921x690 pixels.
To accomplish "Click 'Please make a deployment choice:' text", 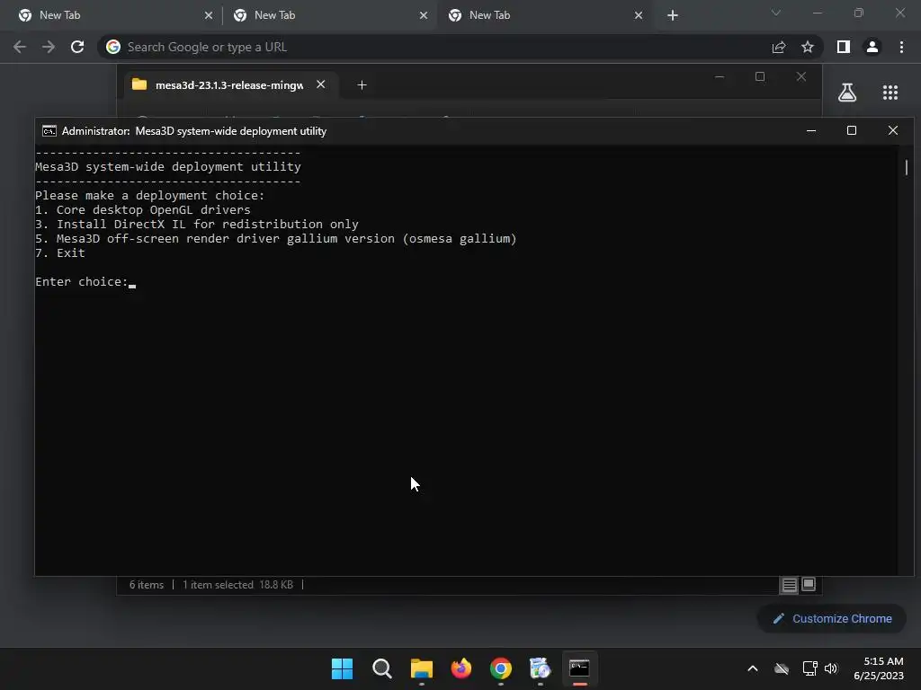I will click(150, 195).
